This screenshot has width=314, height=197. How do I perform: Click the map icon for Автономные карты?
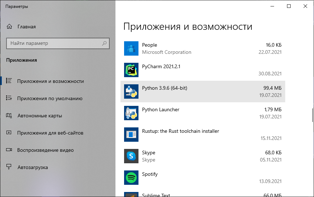click(x=9, y=115)
